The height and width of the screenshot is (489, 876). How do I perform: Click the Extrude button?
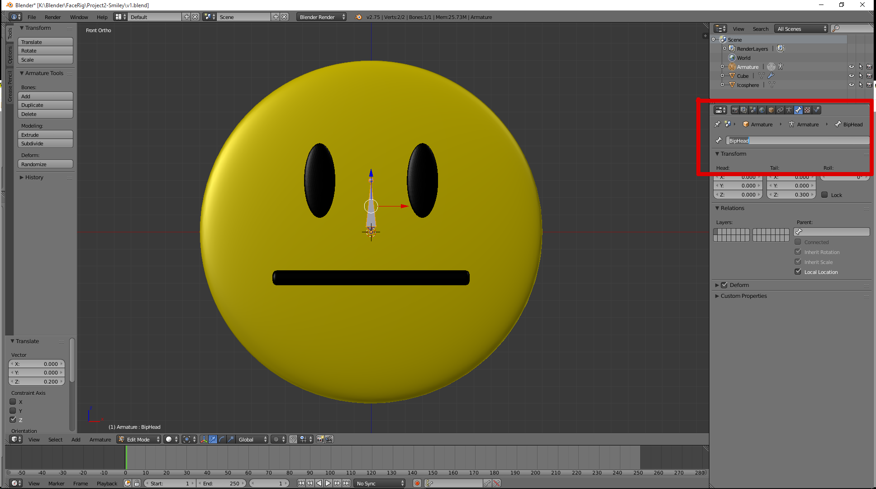click(x=45, y=134)
